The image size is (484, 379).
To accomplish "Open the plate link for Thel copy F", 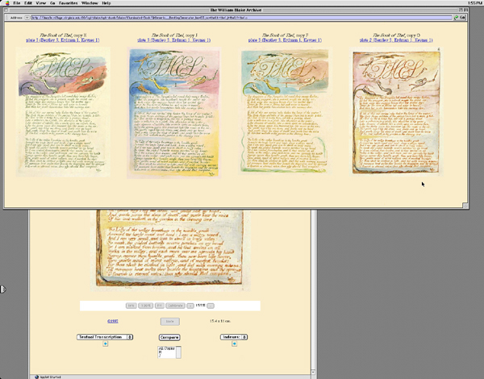I will click(285, 40).
